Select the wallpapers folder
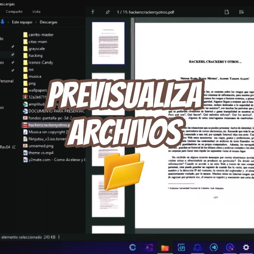 [35, 90]
